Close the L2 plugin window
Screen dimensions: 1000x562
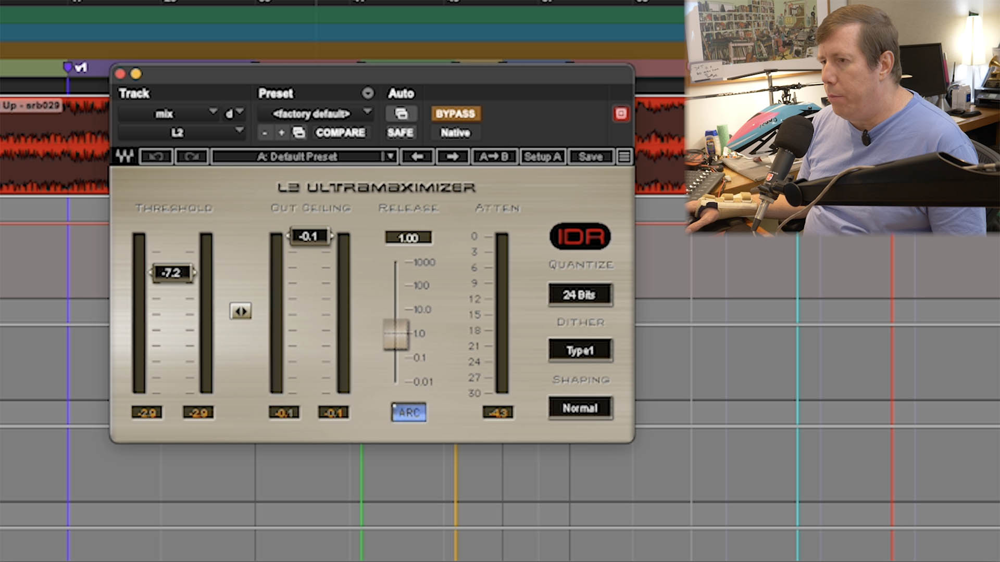120,74
